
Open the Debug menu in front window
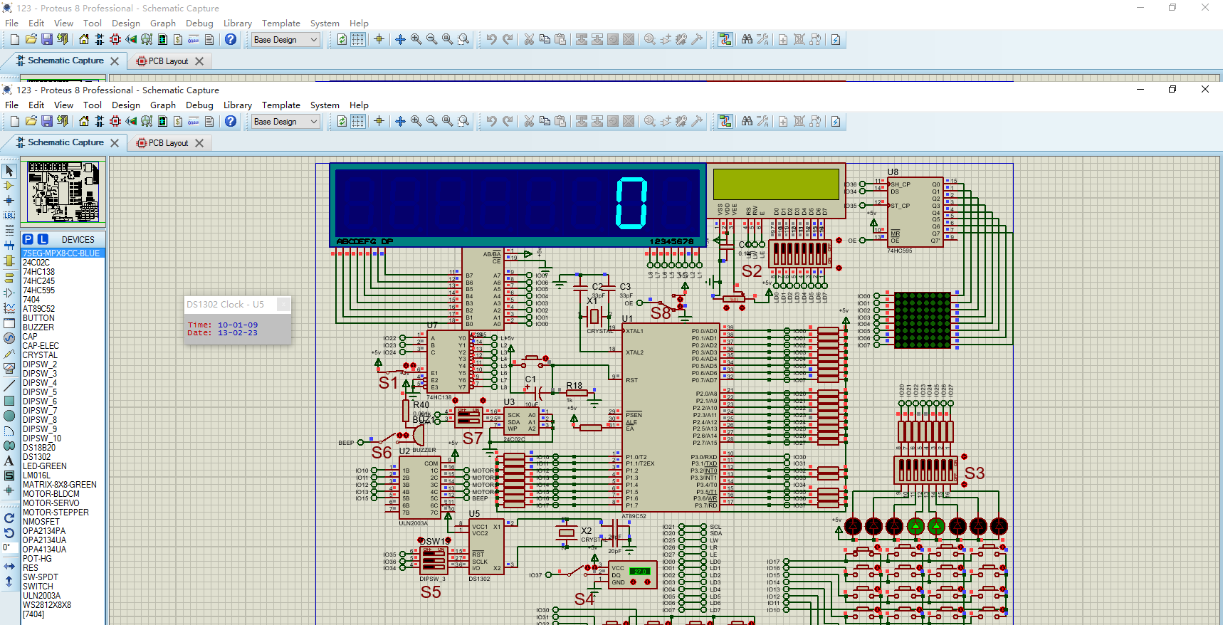pyautogui.click(x=199, y=105)
